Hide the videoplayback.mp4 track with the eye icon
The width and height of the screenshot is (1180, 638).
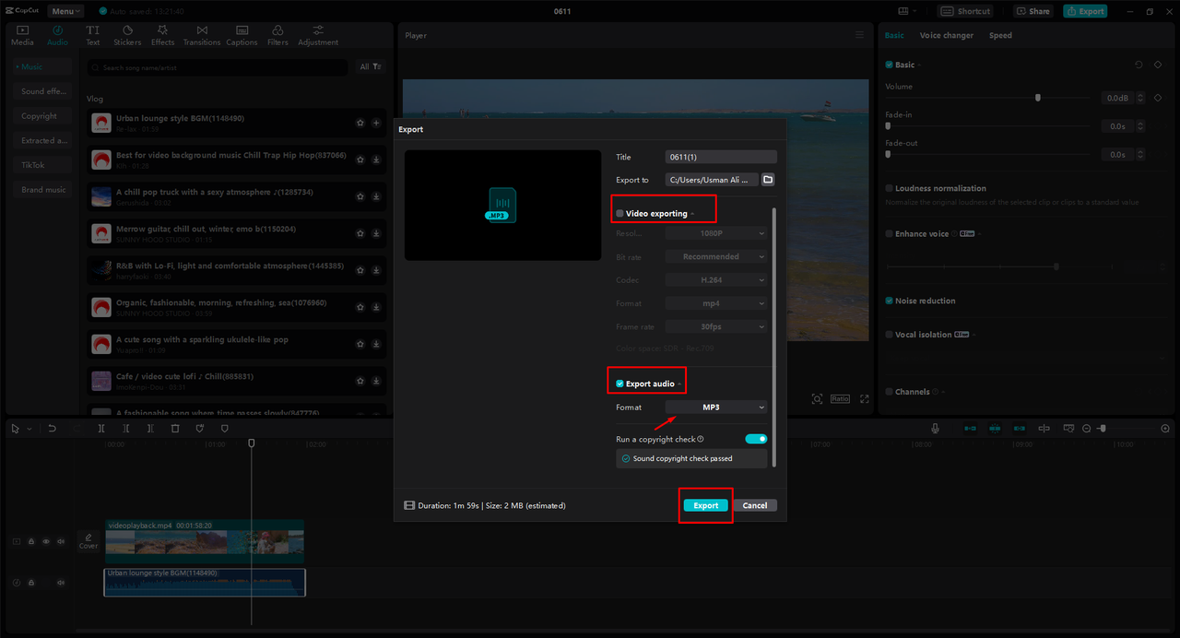point(46,542)
